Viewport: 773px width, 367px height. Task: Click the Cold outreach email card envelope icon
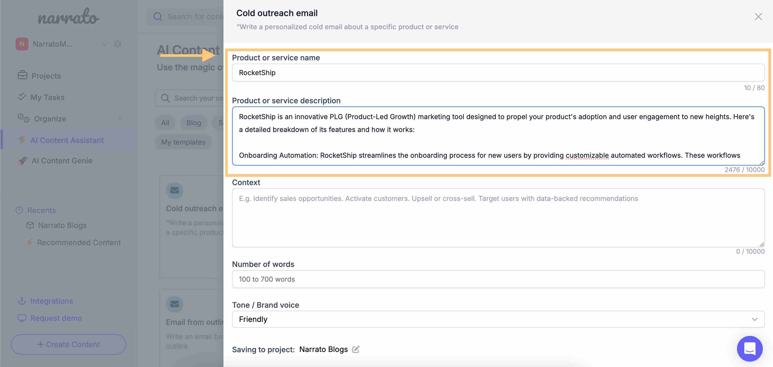pos(174,190)
